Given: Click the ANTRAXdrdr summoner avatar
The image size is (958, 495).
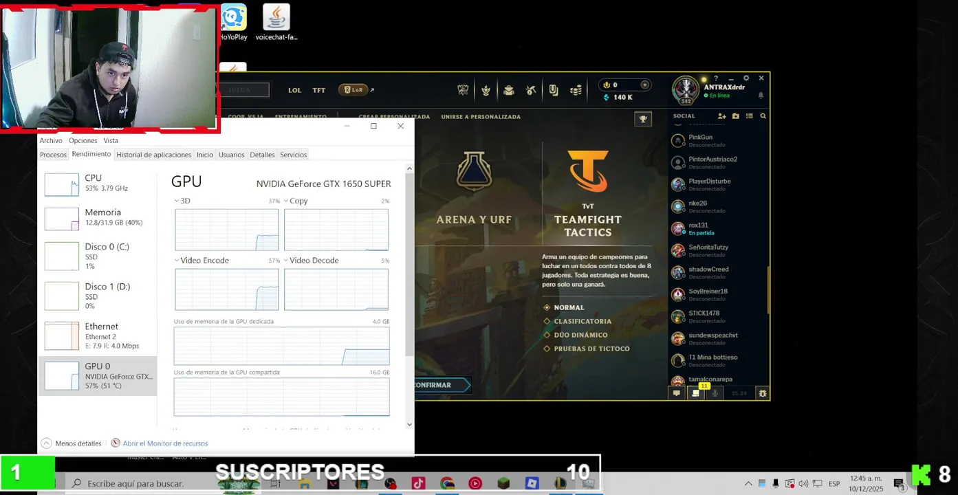Looking at the screenshot, I should [x=686, y=89].
